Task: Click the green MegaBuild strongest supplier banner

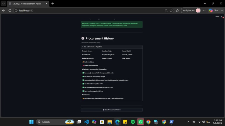Action: pos(112,24)
